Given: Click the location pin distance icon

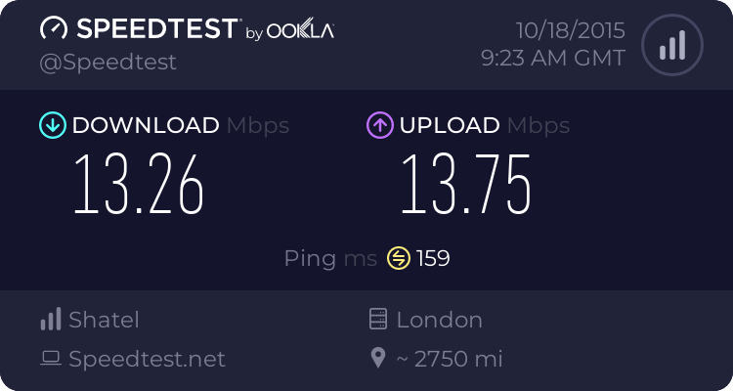Looking at the screenshot, I should tap(378, 359).
